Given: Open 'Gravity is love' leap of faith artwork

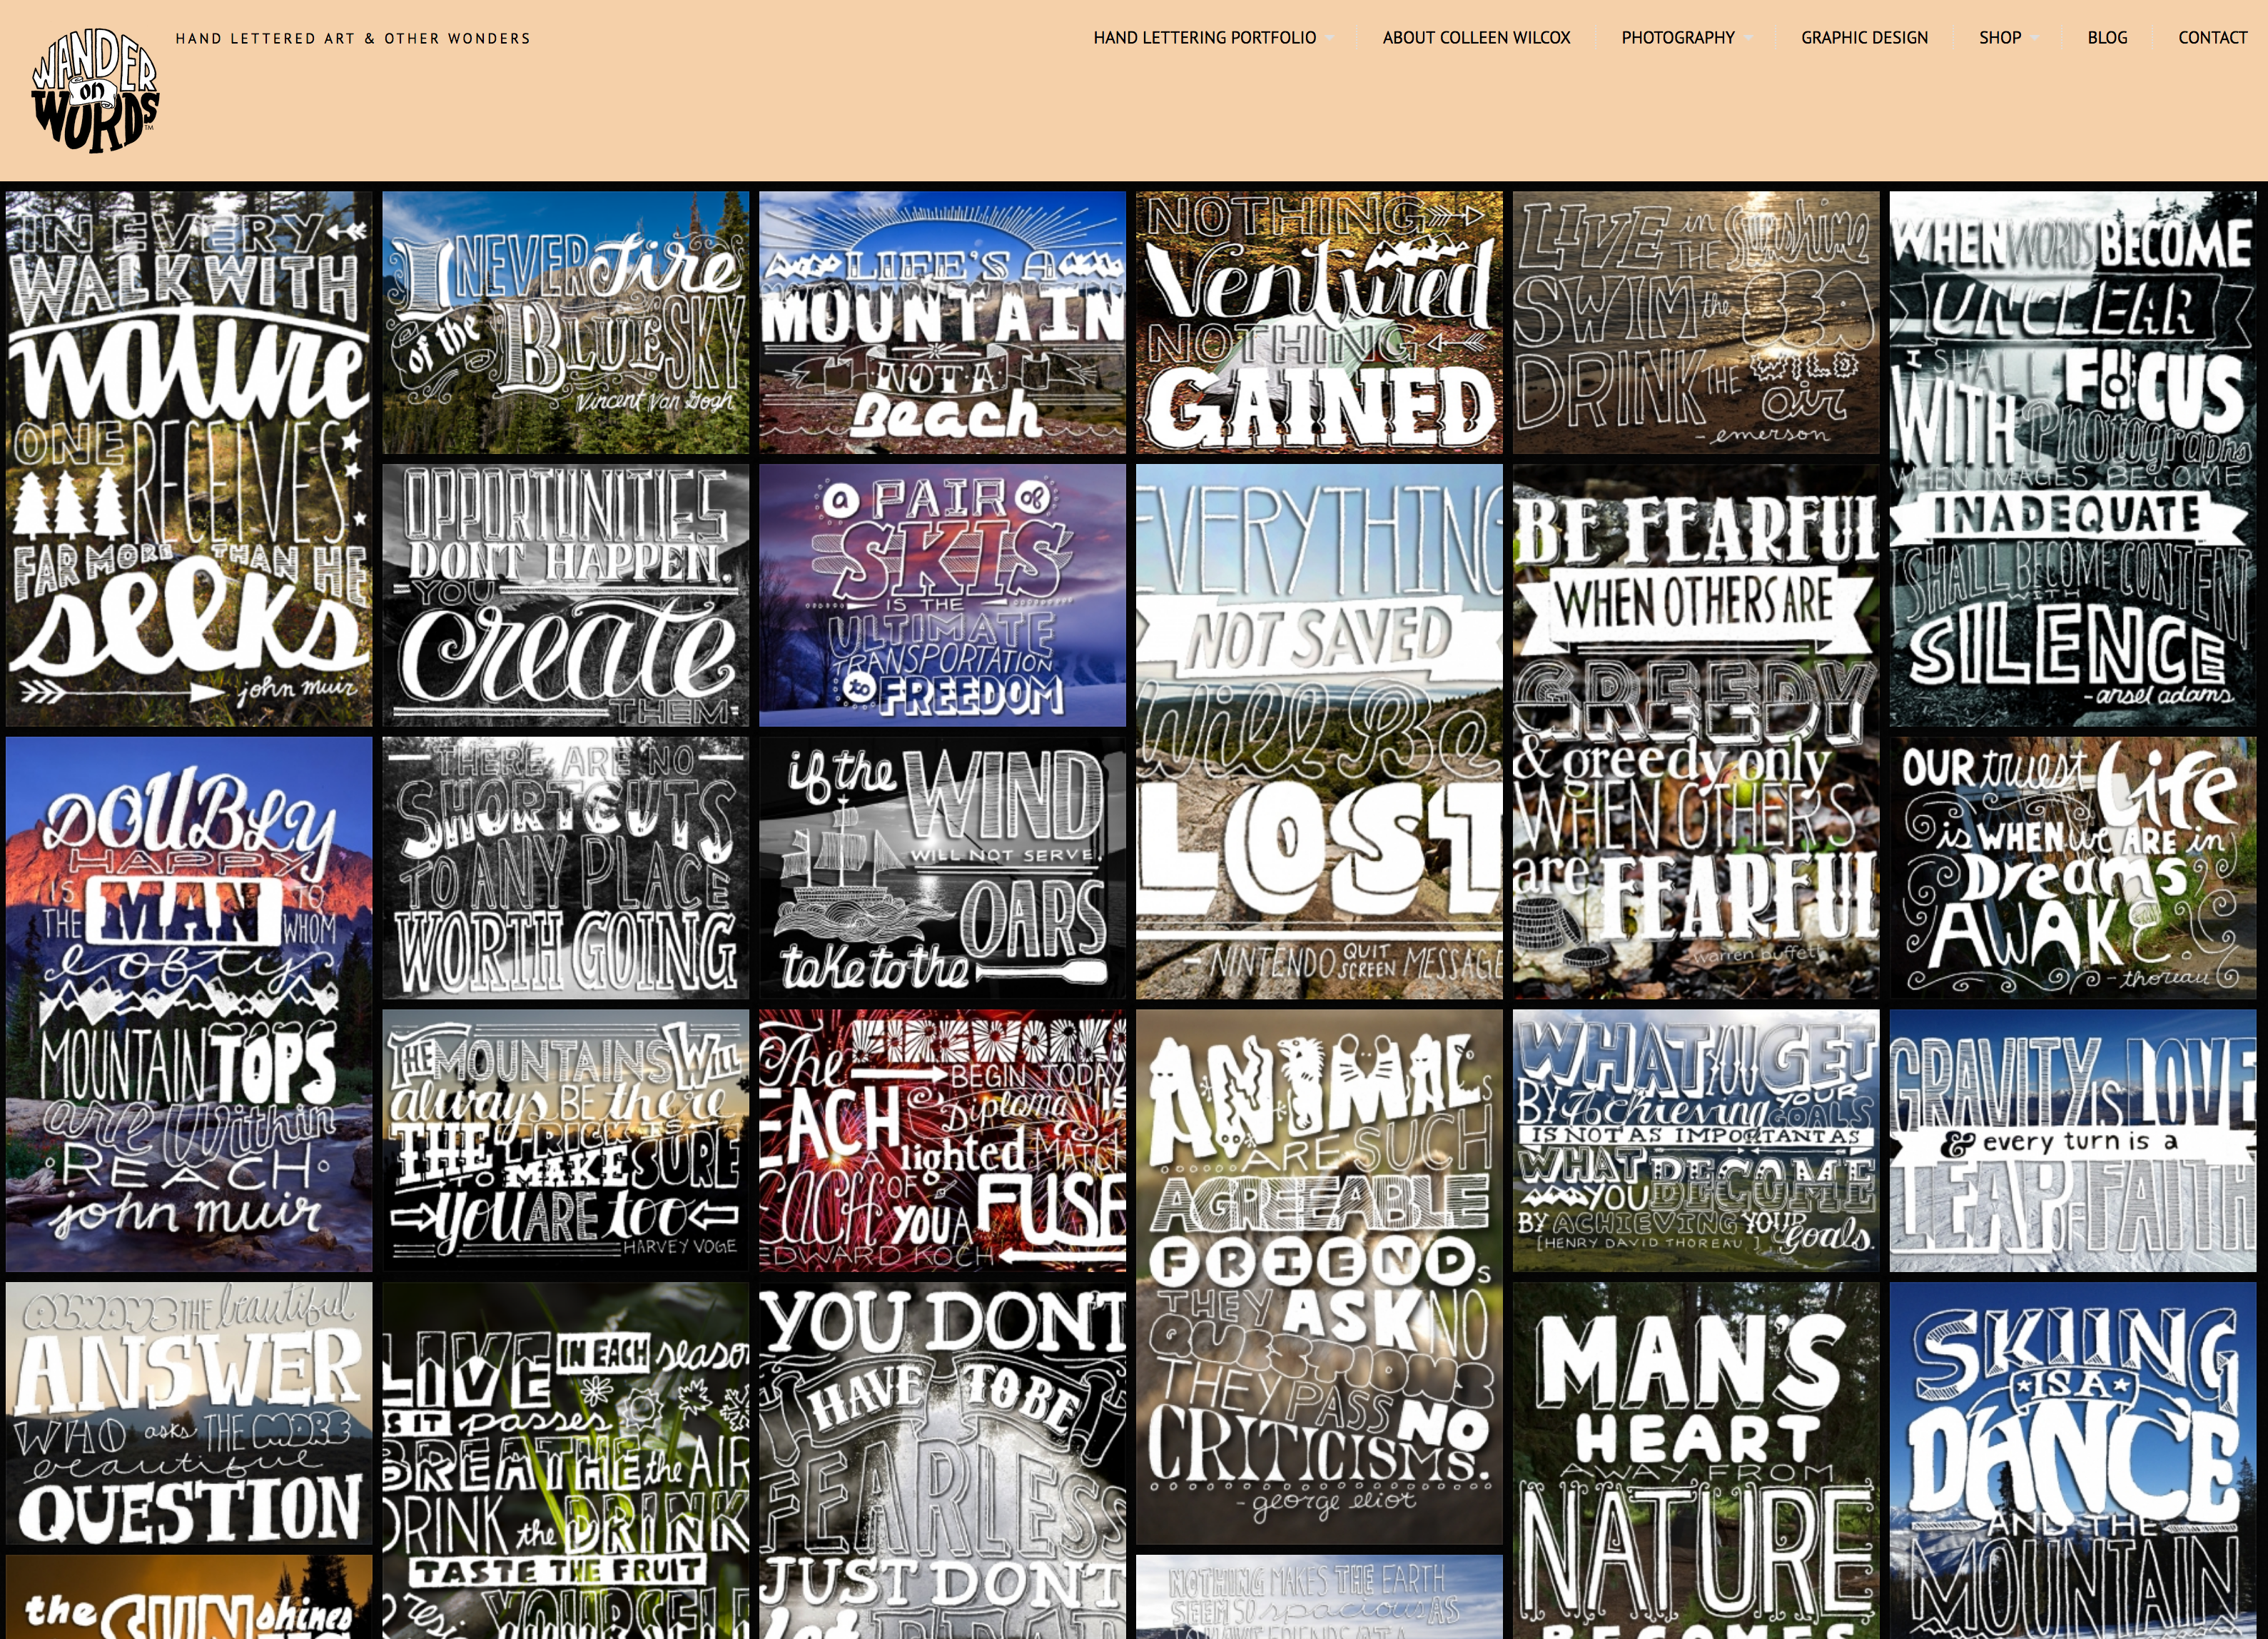Looking at the screenshot, I should [2073, 1140].
